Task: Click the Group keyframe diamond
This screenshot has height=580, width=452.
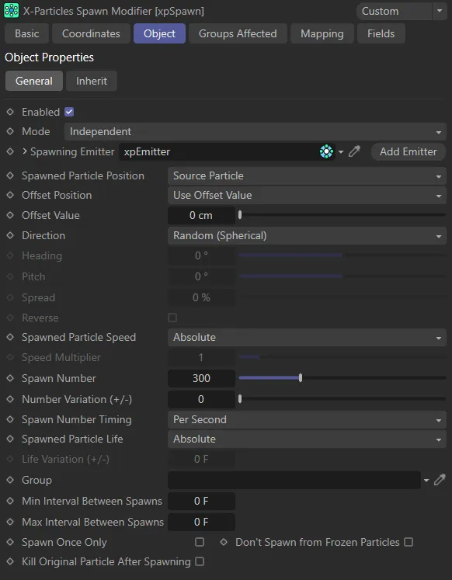Action: 10,480
